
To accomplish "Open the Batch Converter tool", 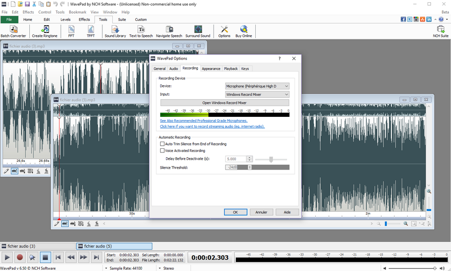I will [x=14, y=31].
